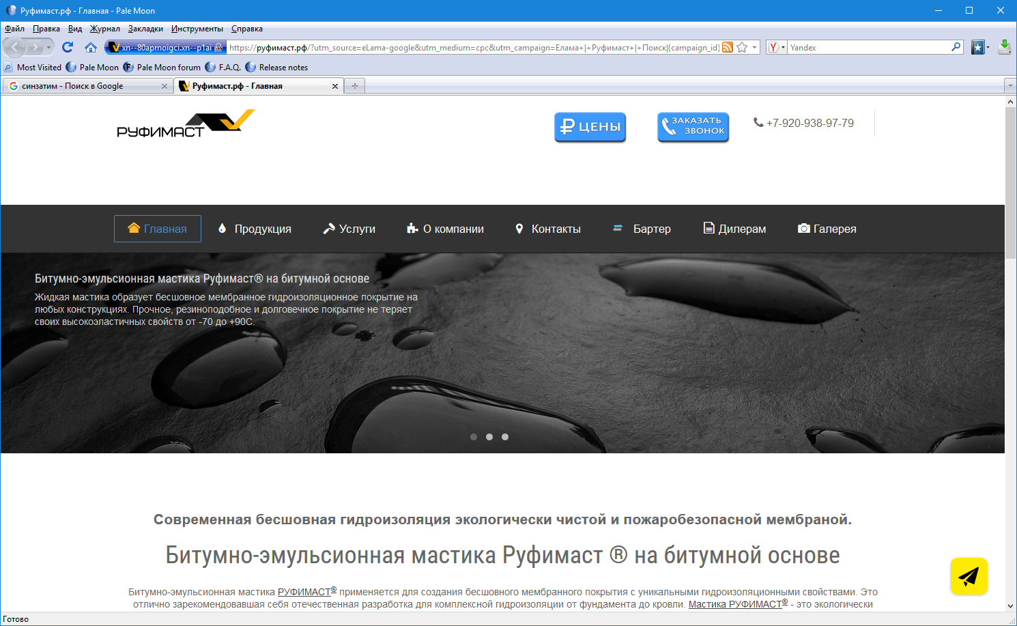Click the search magnifier icon
Screen dimensions: 1017x626
click(956, 47)
